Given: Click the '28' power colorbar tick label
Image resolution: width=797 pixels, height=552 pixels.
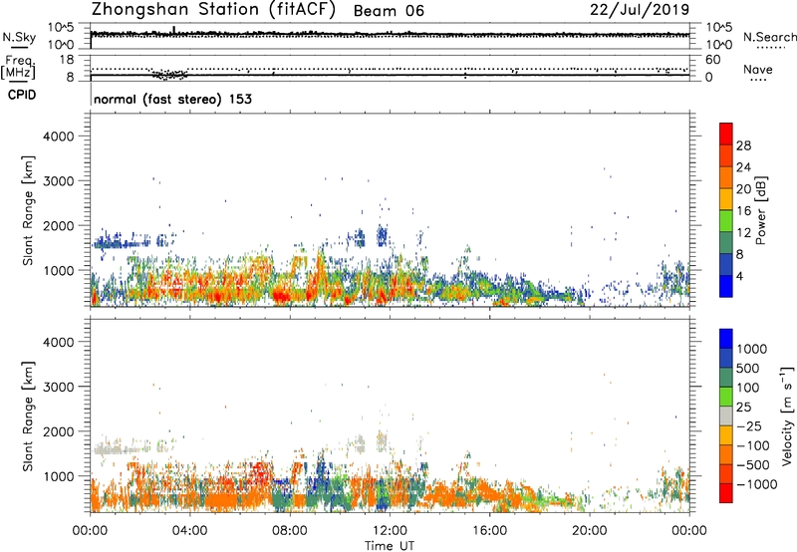Looking at the screenshot, I should click(x=743, y=145).
